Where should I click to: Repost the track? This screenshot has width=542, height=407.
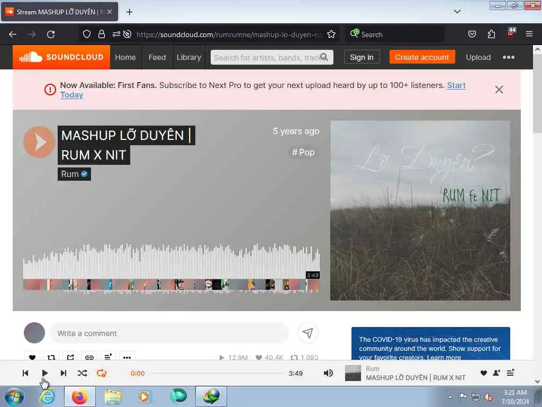[x=51, y=357]
